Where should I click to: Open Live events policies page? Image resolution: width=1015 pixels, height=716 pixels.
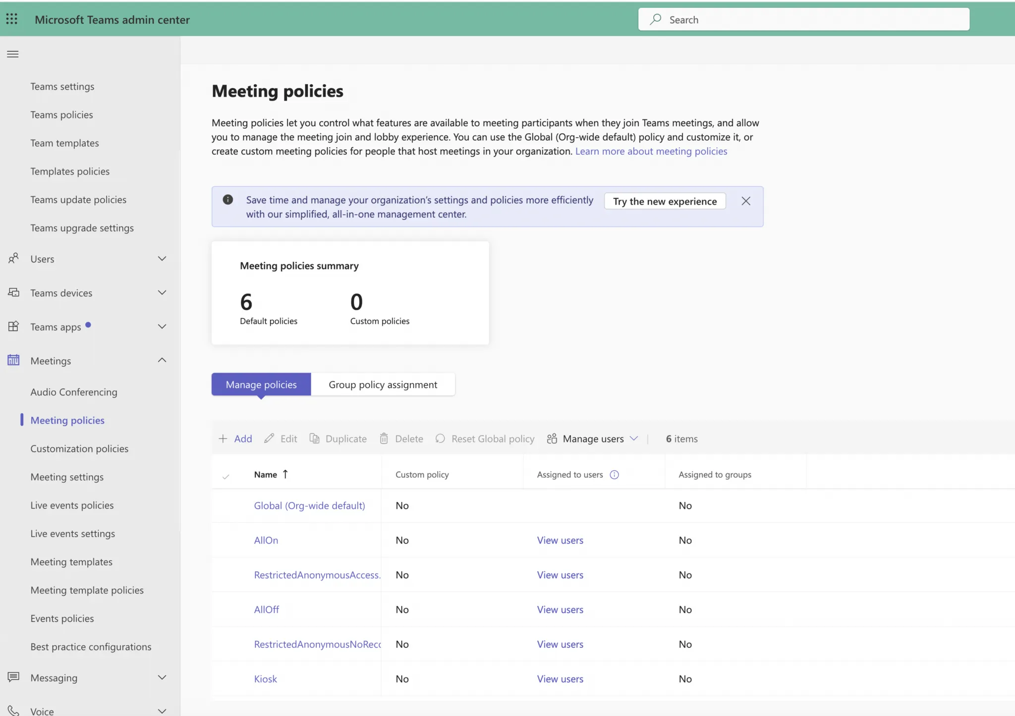tap(72, 505)
